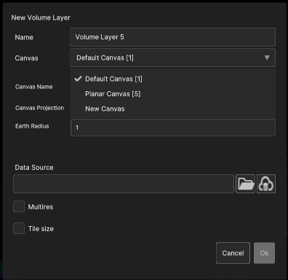Choose Planar Canvas [5] option
The width and height of the screenshot is (288, 280).
tap(173, 94)
